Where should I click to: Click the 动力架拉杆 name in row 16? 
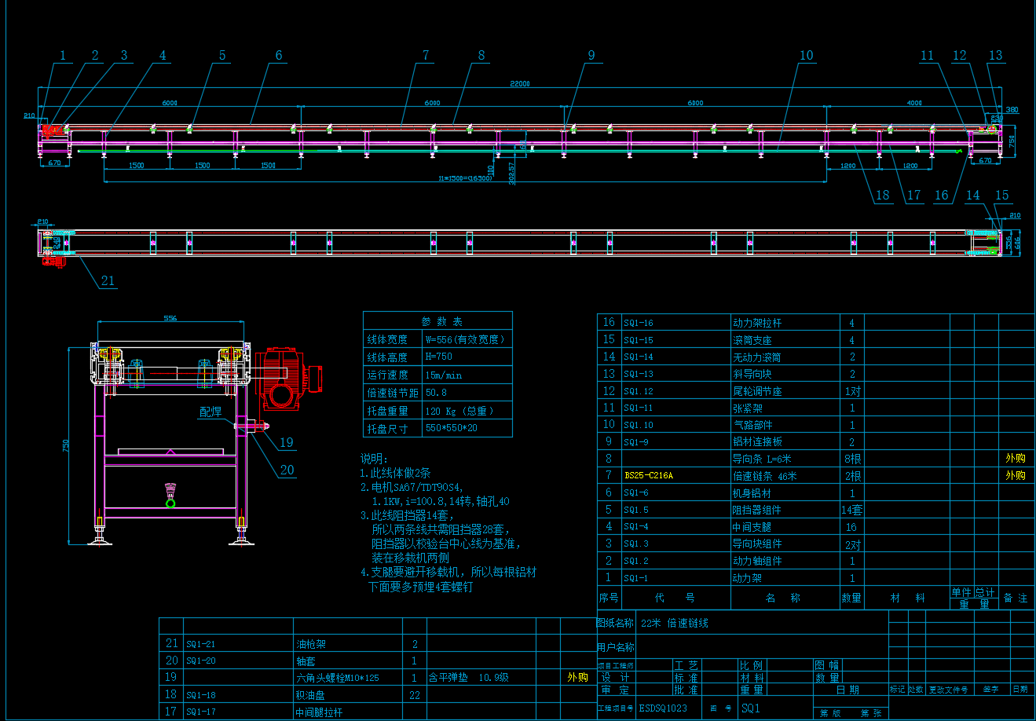(756, 323)
